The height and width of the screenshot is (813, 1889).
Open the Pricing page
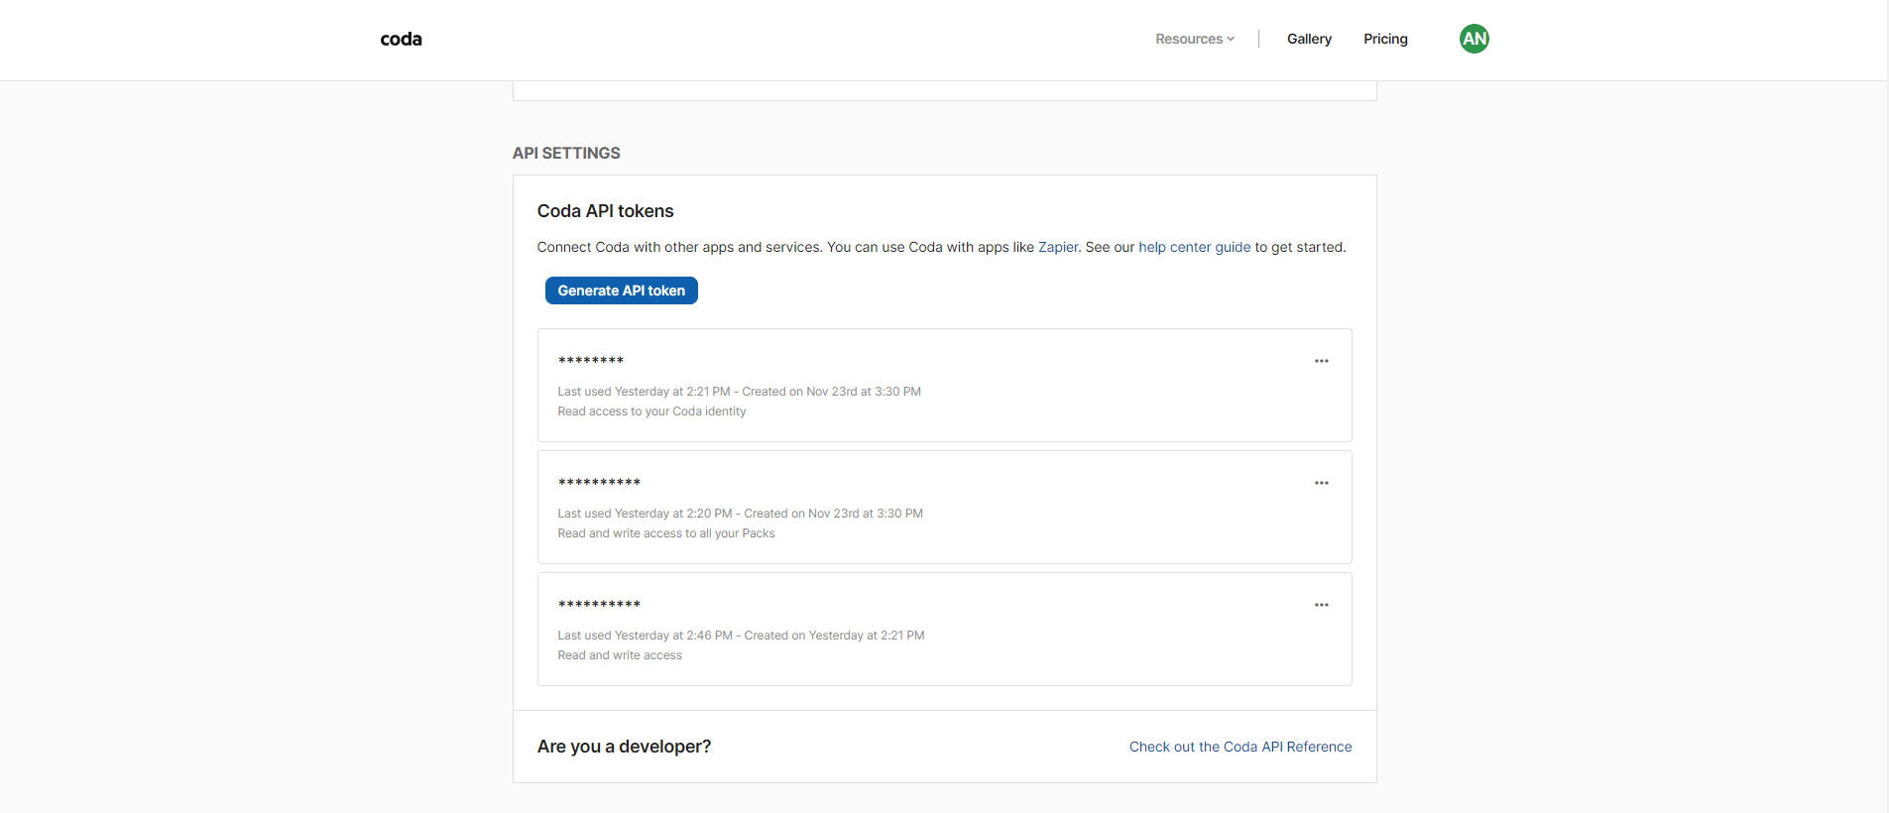[1385, 39]
